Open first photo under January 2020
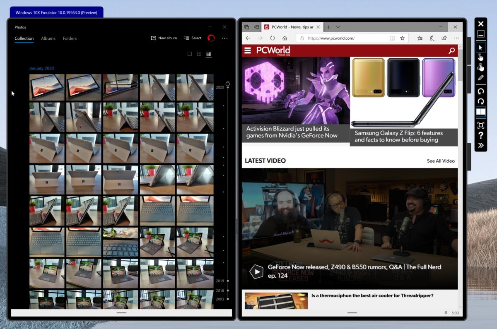The image size is (497, 329). pyautogui.click(x=47, y=87)
